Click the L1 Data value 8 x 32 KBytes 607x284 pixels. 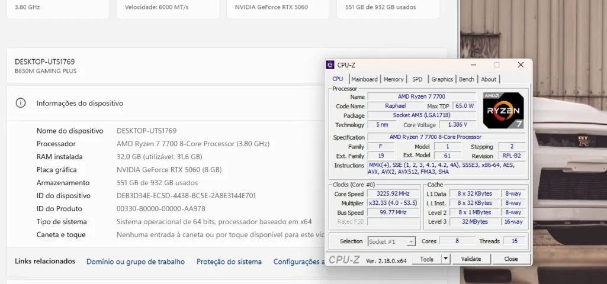474,194
